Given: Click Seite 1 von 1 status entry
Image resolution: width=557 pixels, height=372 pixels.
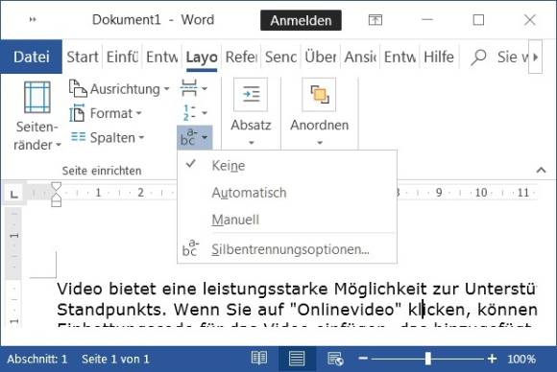Looking at the screenshot, I should pos(115,359).
